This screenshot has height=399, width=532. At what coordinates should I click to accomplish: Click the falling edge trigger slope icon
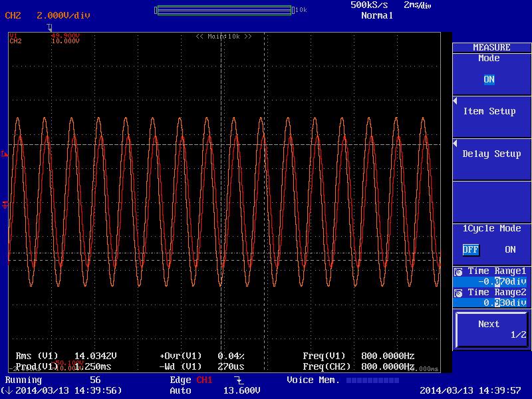[x=239, y=380]
